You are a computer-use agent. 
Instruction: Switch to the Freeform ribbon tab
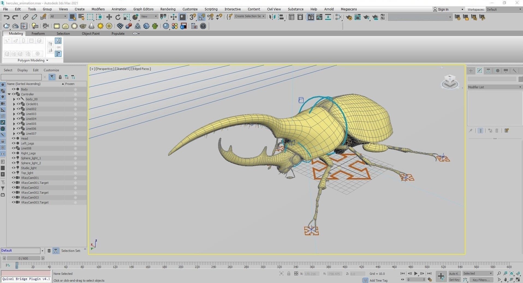[38, 34]
